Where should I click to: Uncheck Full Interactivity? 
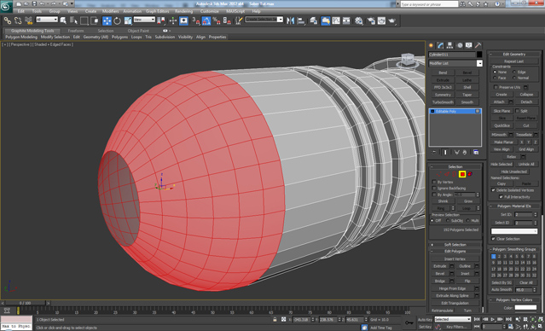coord(501,197)
